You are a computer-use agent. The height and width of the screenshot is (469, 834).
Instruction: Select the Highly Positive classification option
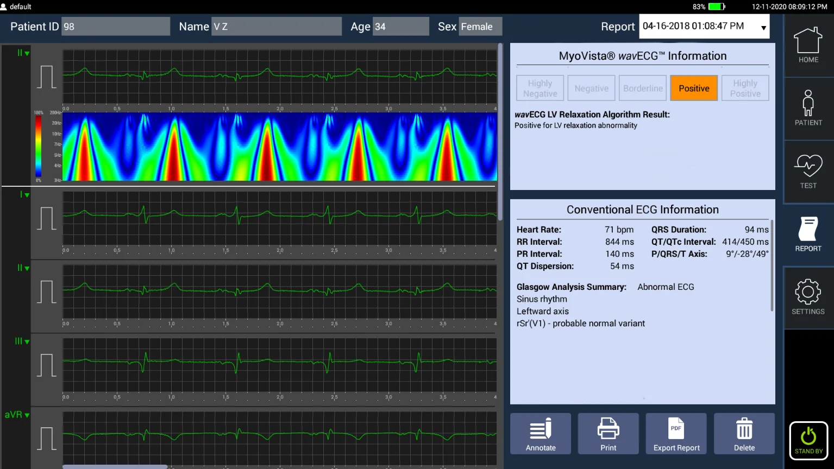[745, 88]
